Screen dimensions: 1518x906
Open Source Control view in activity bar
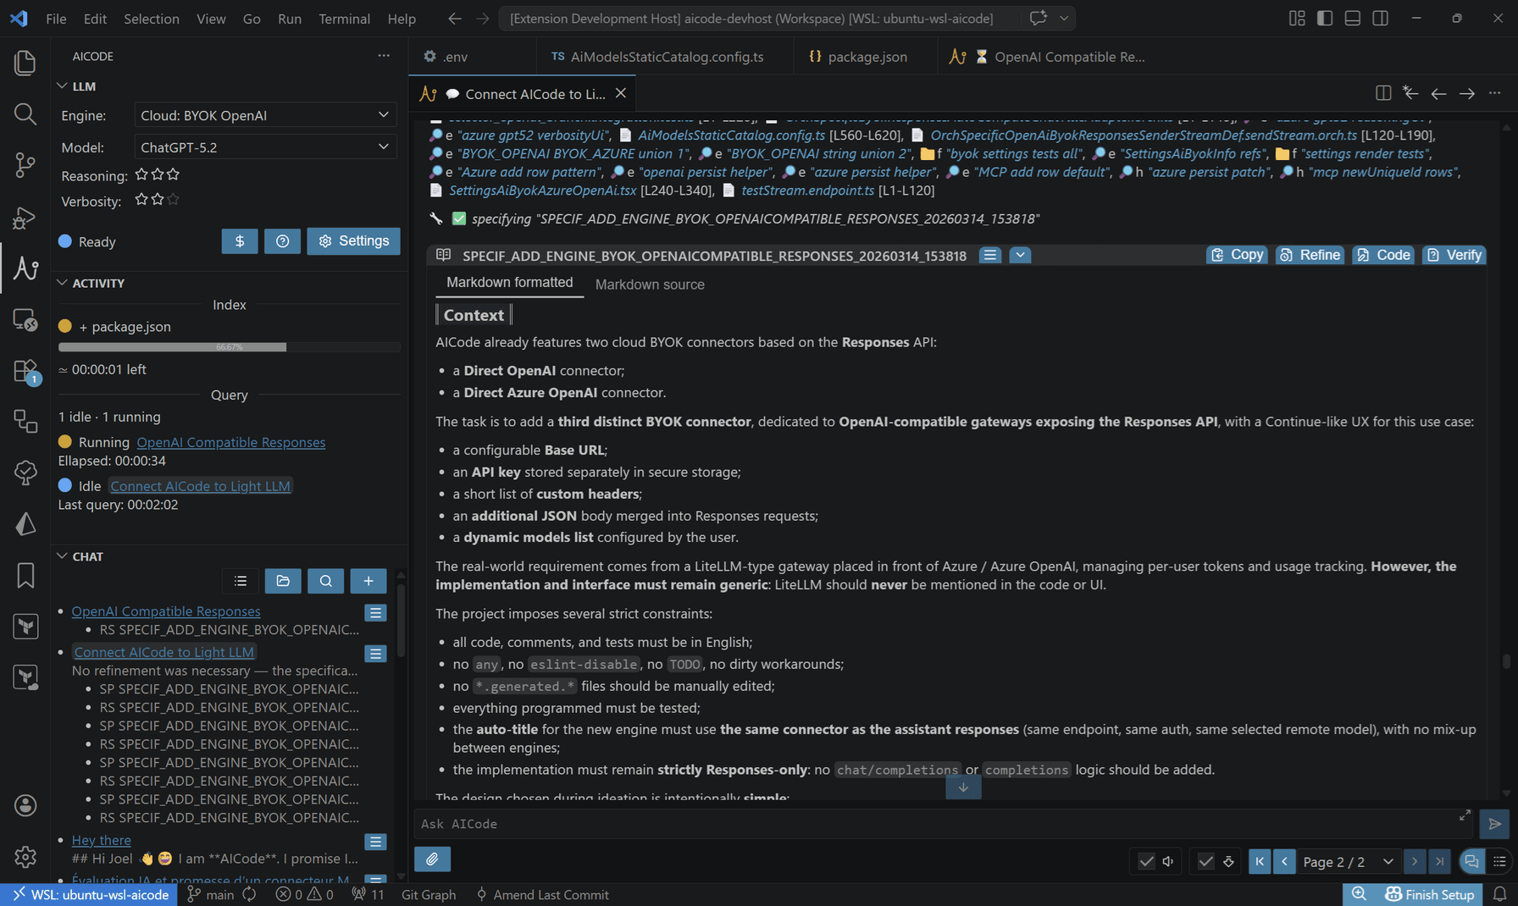(x=25, y=165)
